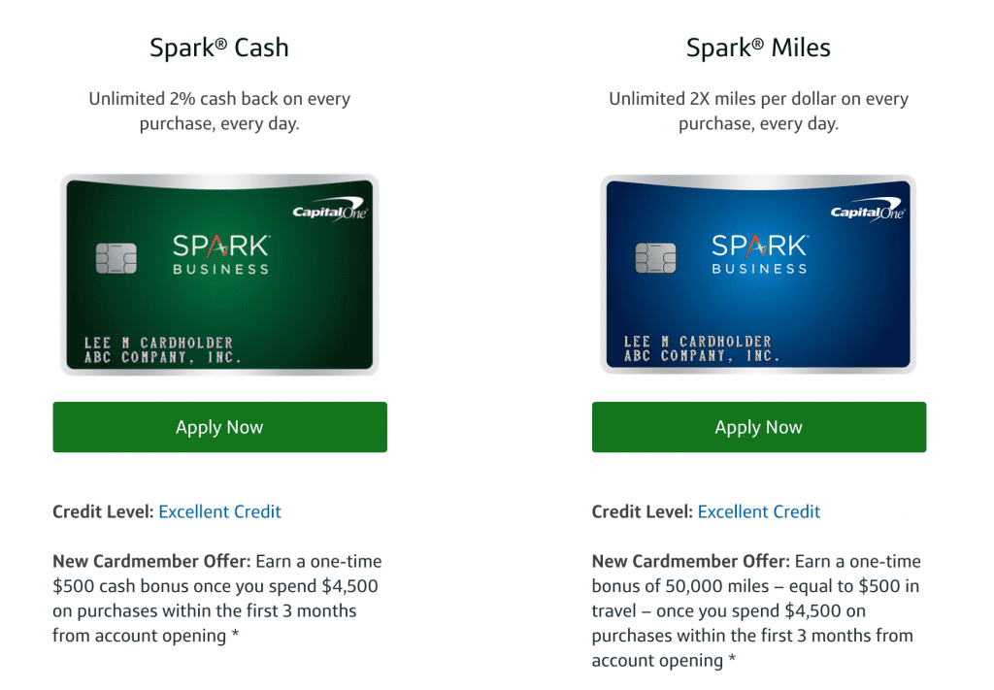Click Credit Level label under Spark Cash
Image resolution: width=994 pixels, height=690 pixels.
(x=103, y=511)
